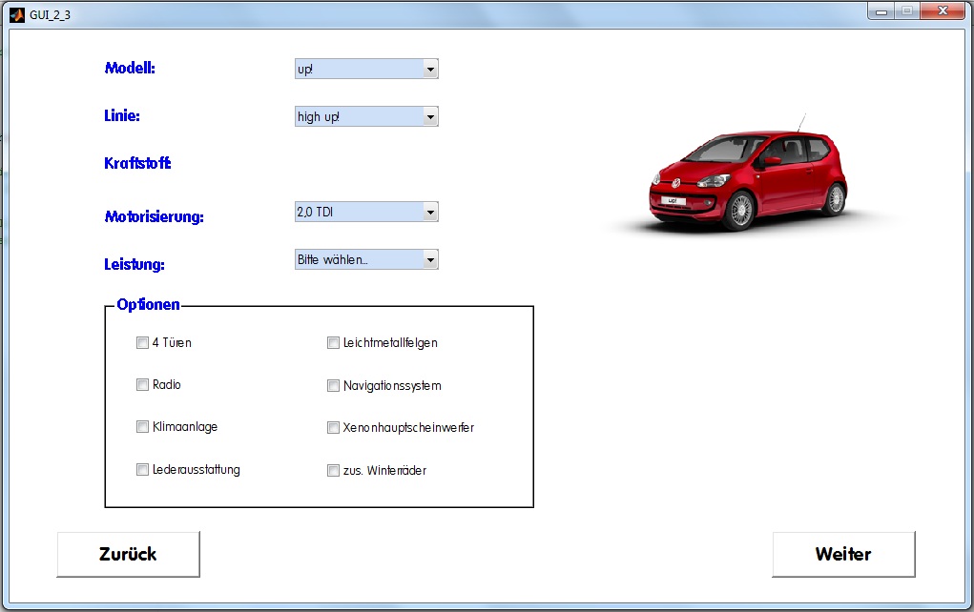
Task: Maximize the GUI_2_3 window
Action: (x=905, y=11)
